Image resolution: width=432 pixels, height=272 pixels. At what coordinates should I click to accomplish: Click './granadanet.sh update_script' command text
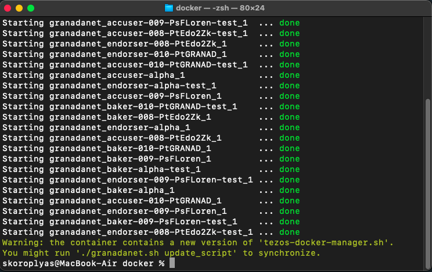(156, 253)
